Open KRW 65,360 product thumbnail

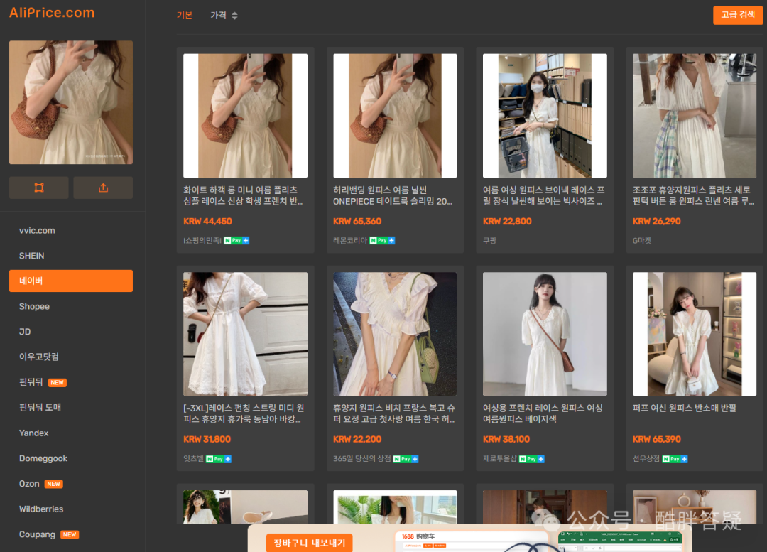(395, 116)
